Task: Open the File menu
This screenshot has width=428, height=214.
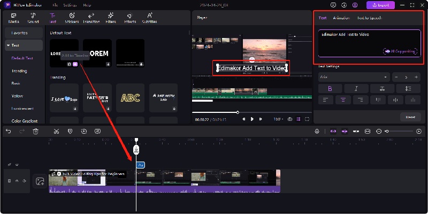Action: pyautogui.click(x=55, y=5)
